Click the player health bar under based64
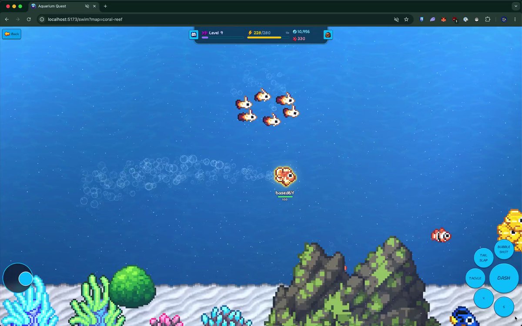This screenshot has width=522, height=326. 285,197
